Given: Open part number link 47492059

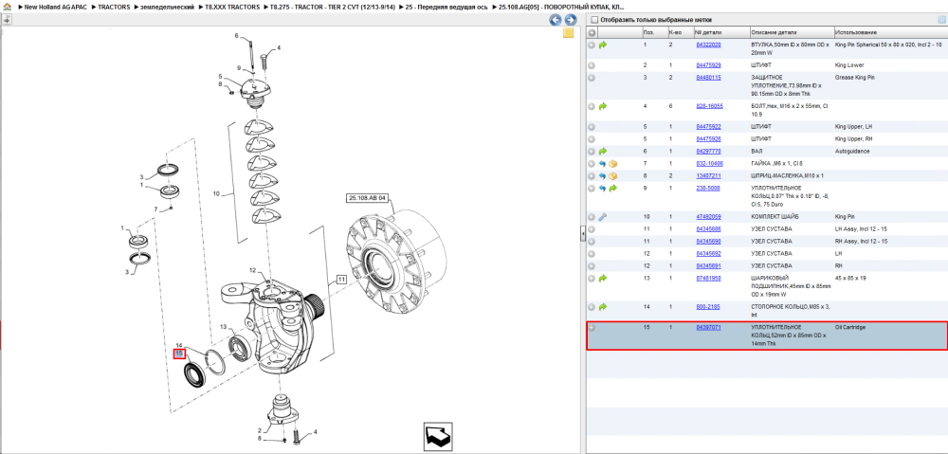Looking at the screenshot, I should coord(708,216).
